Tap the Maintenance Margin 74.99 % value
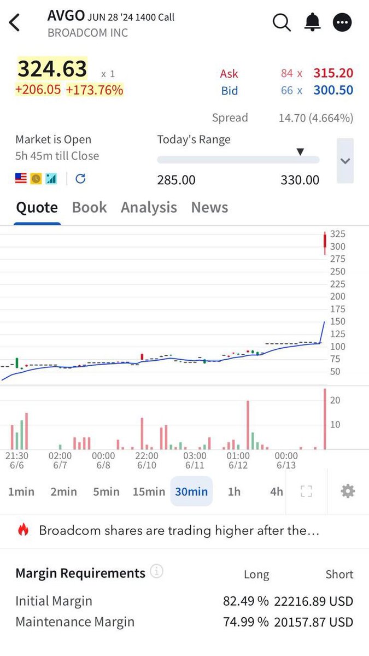This screenshot has height=656, width=369. pos(246,622)
